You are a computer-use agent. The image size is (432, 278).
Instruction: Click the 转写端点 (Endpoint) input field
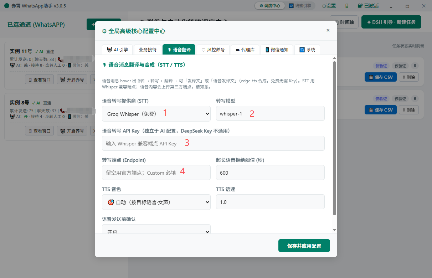[156, 173]
